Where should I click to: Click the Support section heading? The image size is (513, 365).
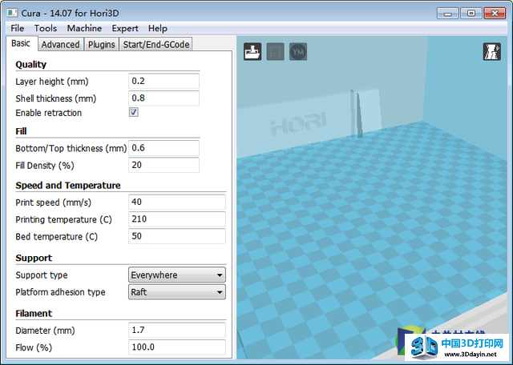34,258
